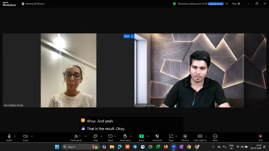Expand the video options arrow
The width and height of the screenshot is (269, 151).
(x=32, y=136)
